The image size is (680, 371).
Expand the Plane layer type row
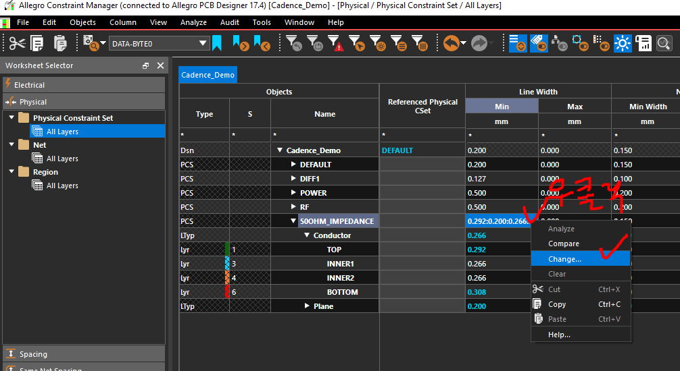coord(307,306)
